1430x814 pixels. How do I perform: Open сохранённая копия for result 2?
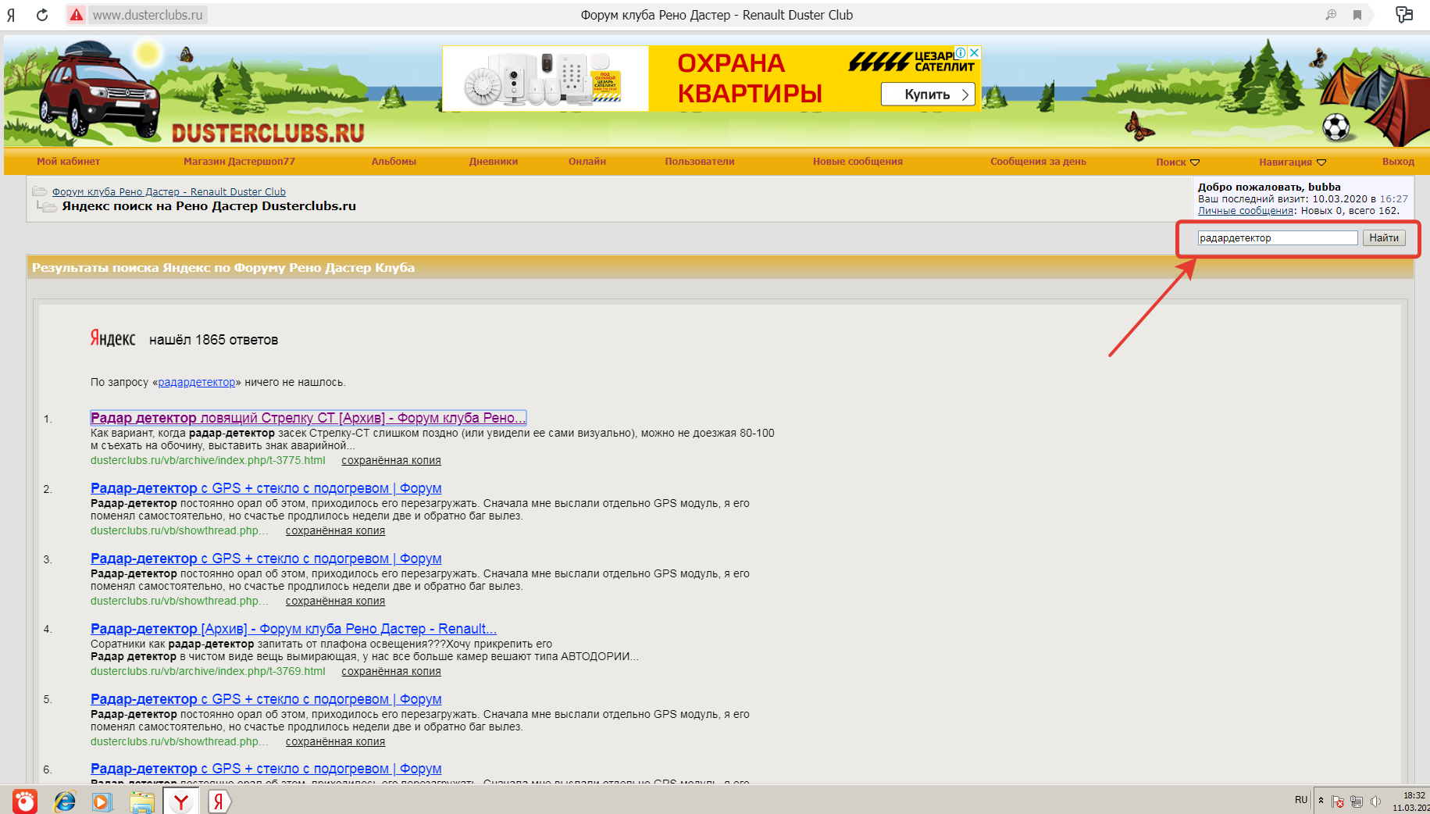335,531
